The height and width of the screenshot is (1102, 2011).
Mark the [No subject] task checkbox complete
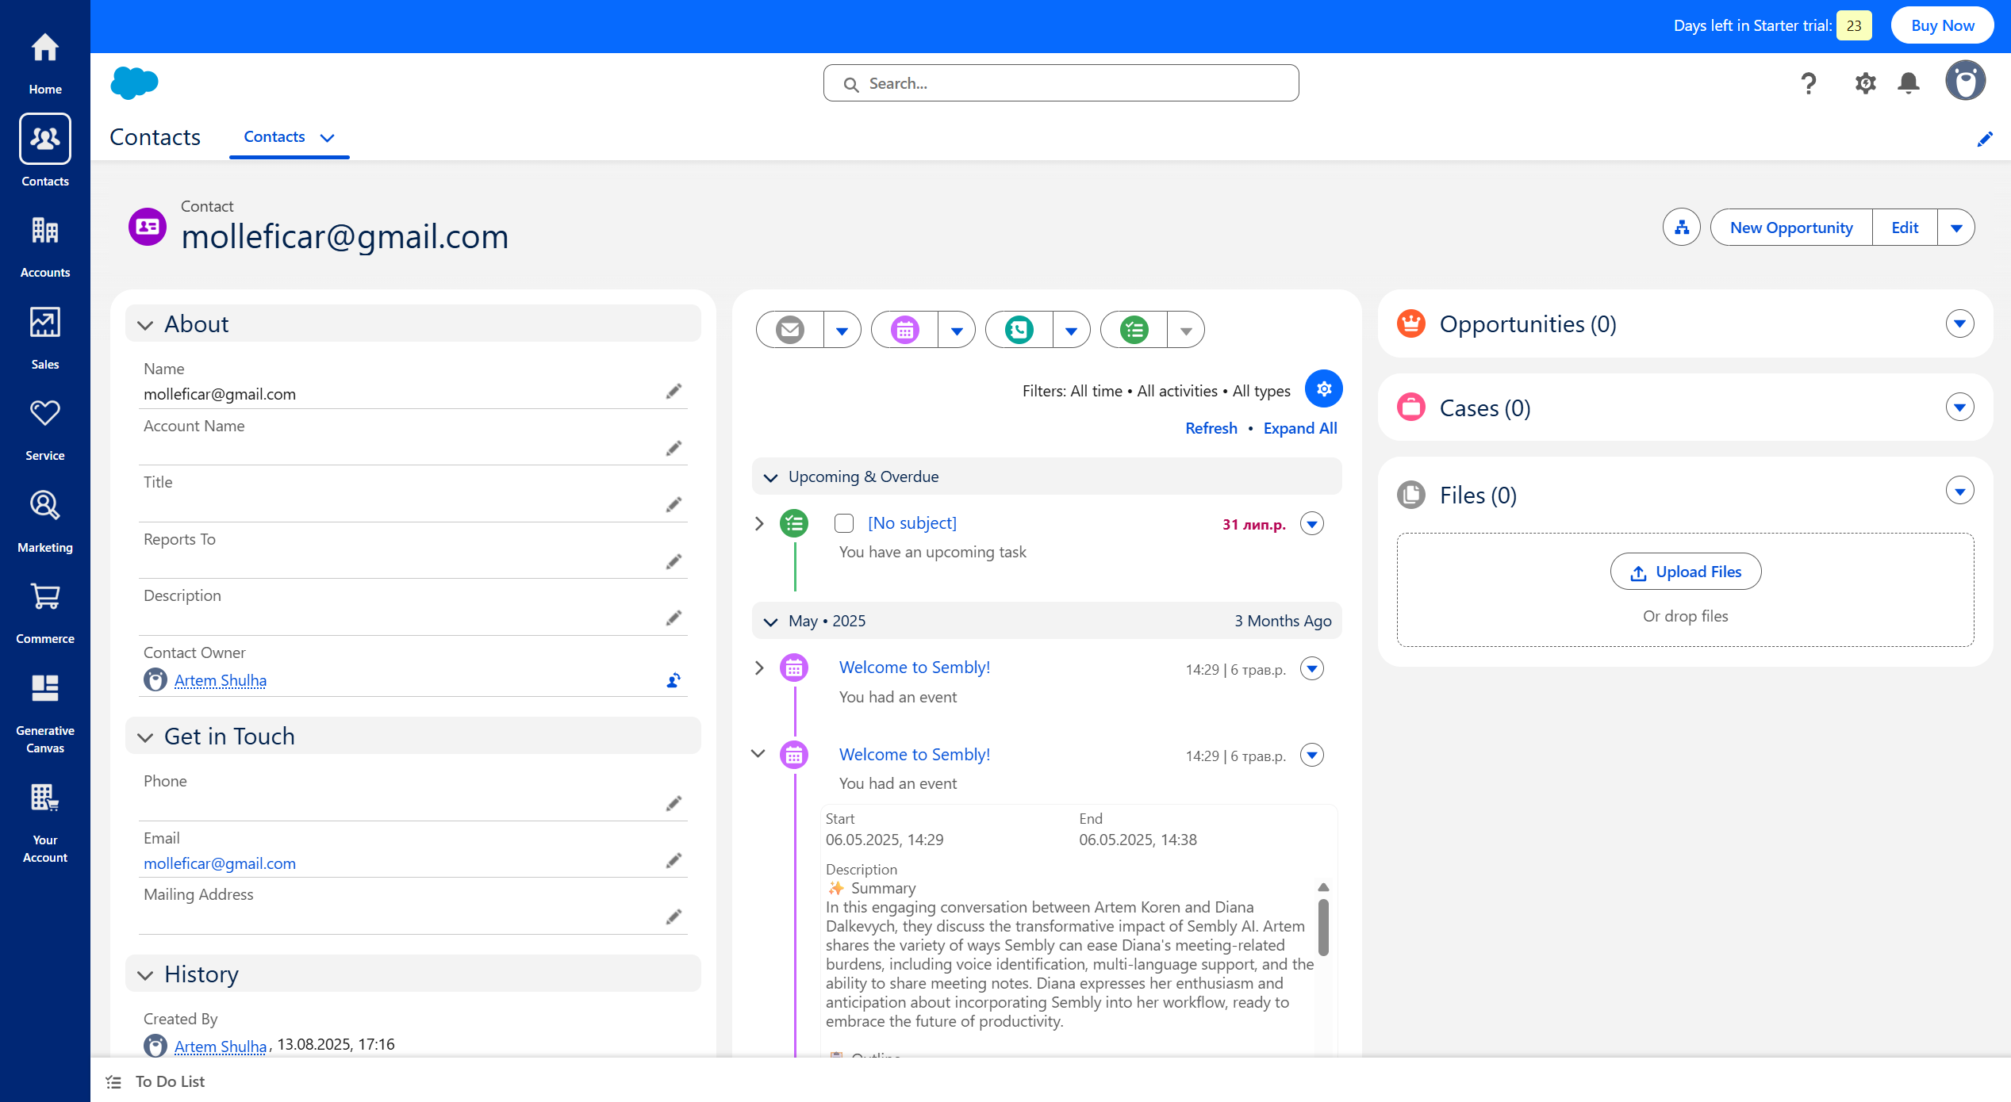[x=844, y=523]
